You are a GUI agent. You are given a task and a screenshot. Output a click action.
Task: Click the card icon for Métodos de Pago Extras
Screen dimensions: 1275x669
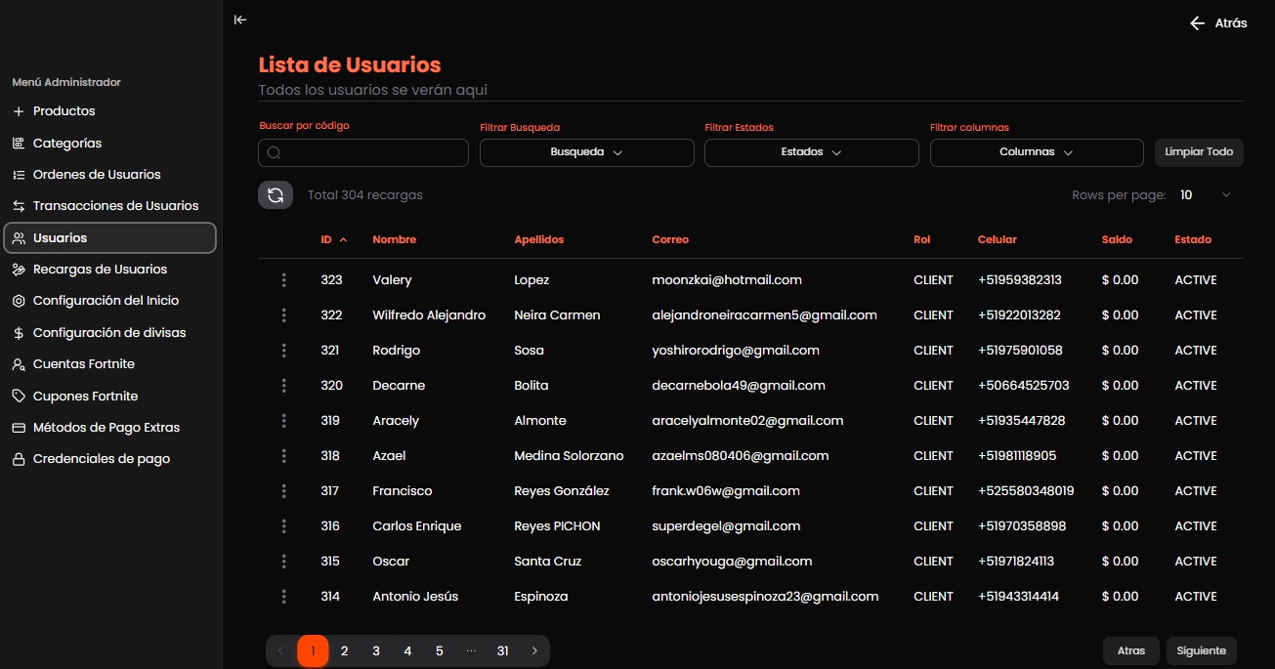point(19,428)
